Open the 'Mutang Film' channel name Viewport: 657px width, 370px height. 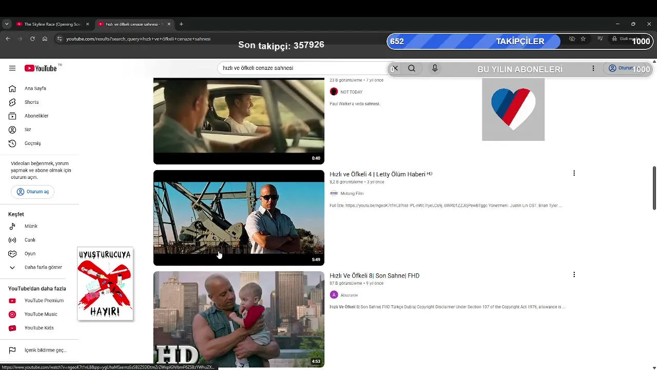[352, 193]
